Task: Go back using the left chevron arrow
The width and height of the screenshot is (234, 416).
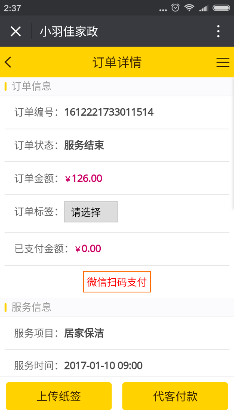Action: 8,62
